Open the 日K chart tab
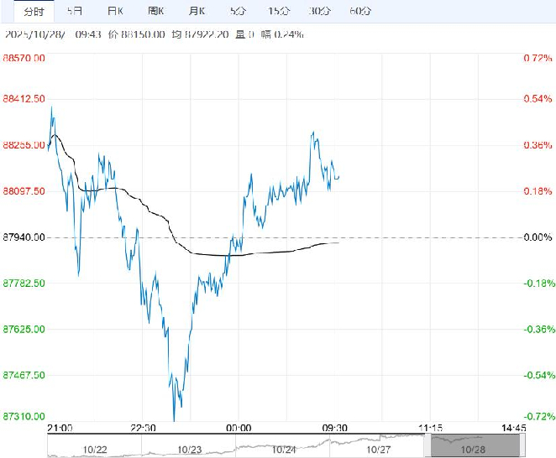Image resolution: width=556 pixels, height=458 pixels. [114, 11]
